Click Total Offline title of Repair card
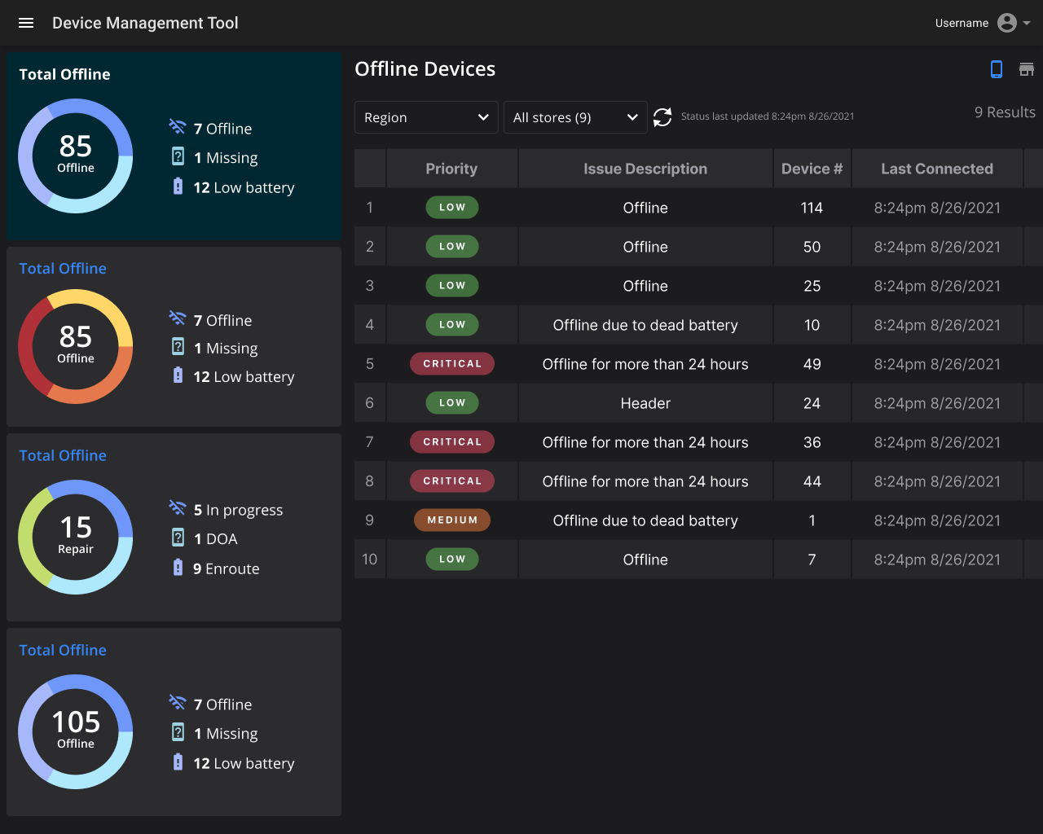Screen dimensions: 1043x834 click(x=63, y=455)
